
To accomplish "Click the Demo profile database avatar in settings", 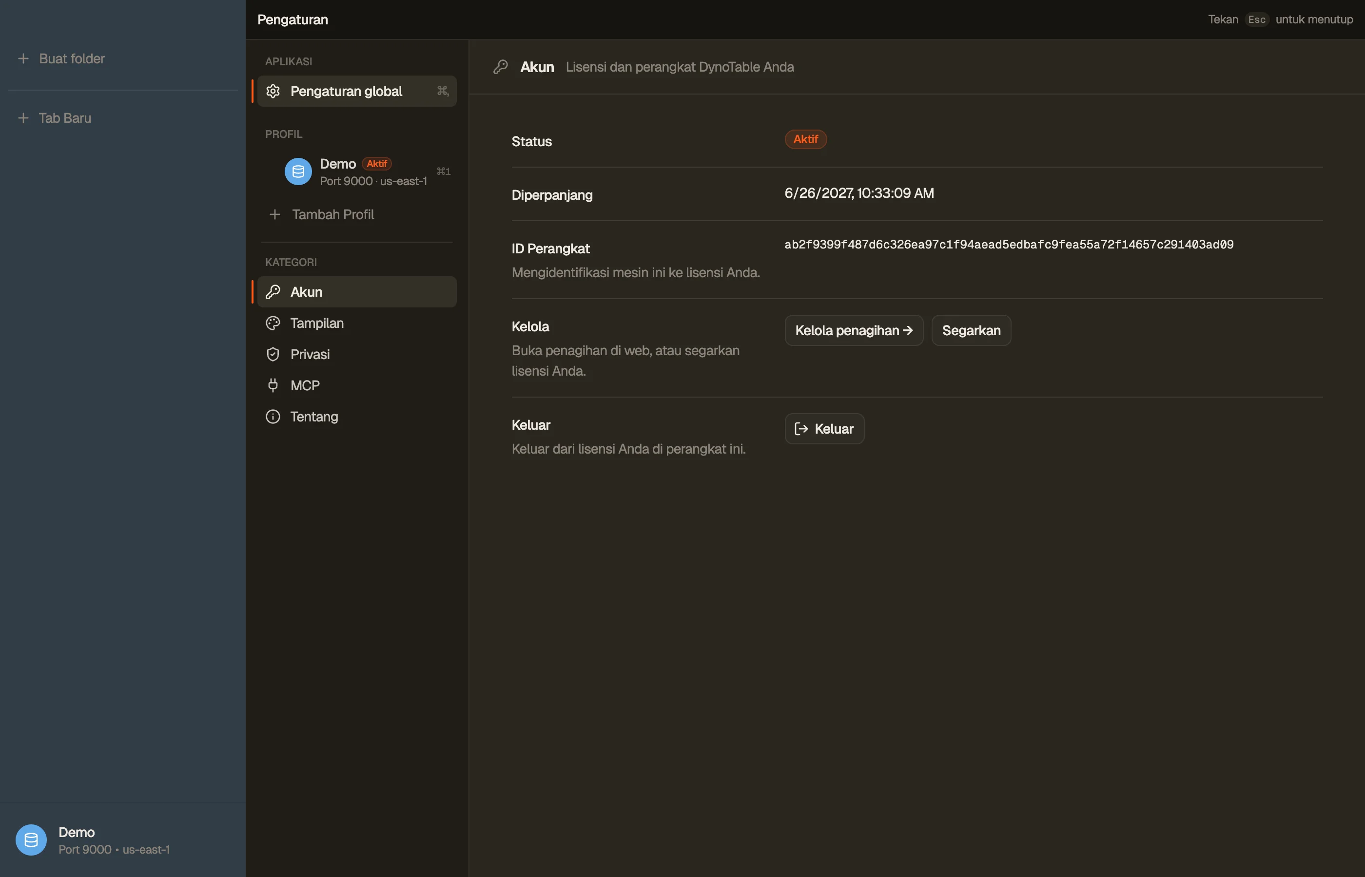I will 298,172.
